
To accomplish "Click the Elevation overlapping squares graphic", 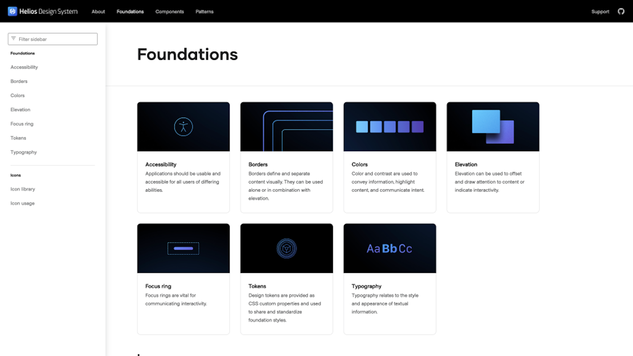I will pyautogui.click(x=493, y=127).
